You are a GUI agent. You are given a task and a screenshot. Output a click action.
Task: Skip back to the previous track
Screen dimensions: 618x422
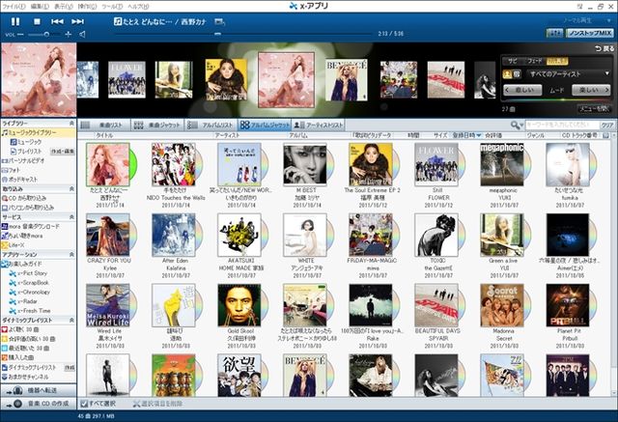[57, 21]
